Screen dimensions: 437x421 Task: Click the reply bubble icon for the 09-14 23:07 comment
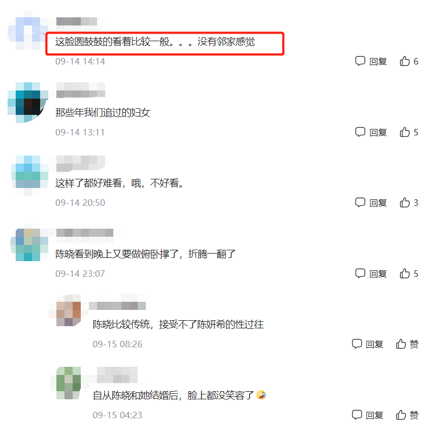pyautogui.click(x=360, y=274)
